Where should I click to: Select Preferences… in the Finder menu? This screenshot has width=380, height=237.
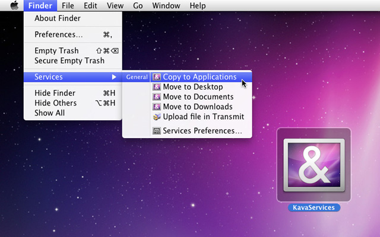(x=58, y=34)
